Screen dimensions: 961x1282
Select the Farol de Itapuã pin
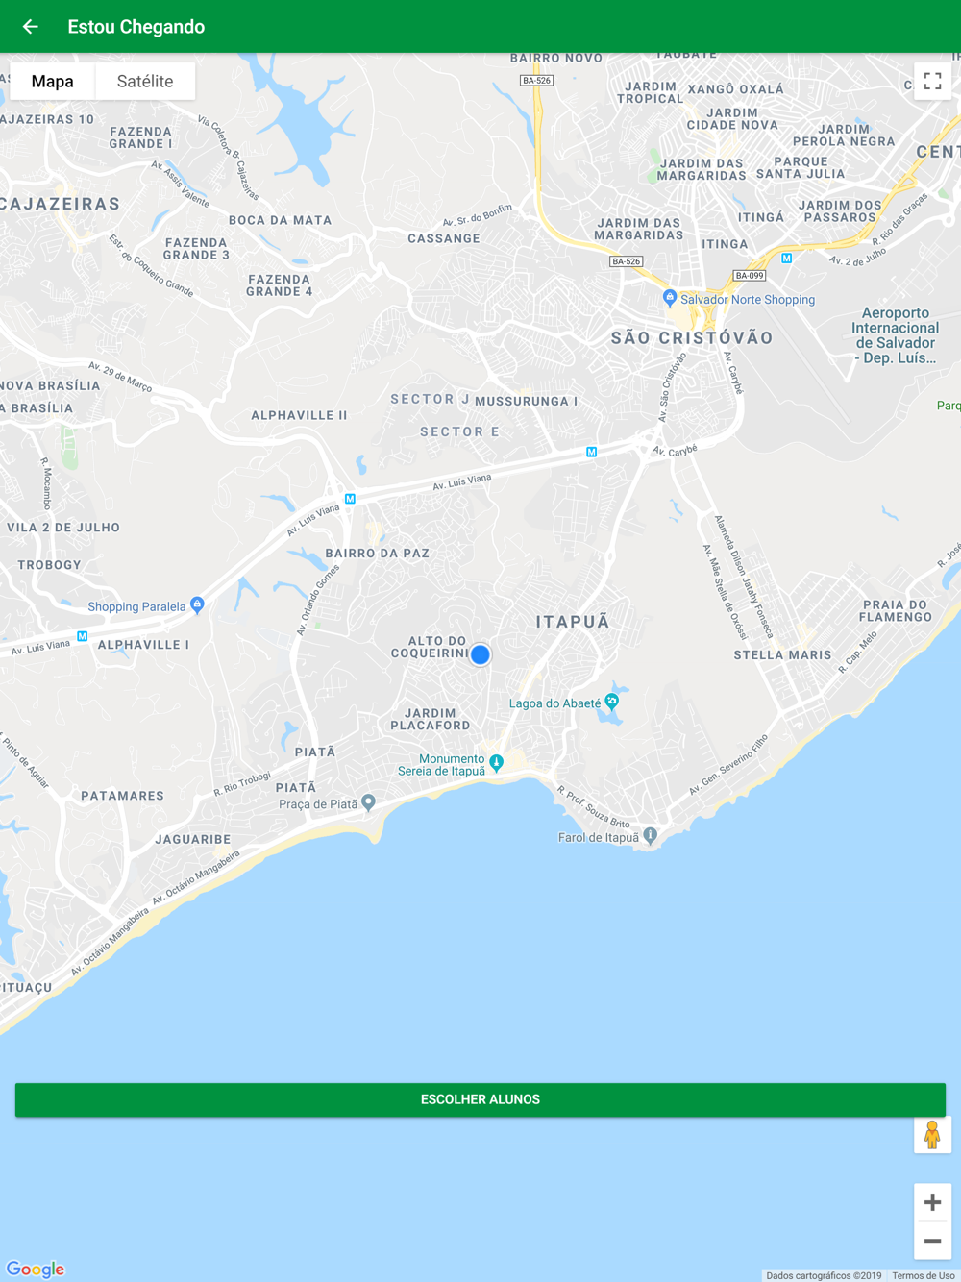point(651,835)
